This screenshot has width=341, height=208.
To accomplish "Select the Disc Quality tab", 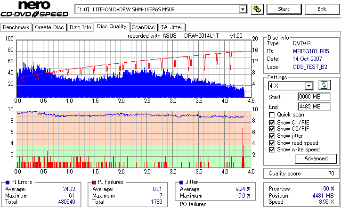I will click(112, 26).
